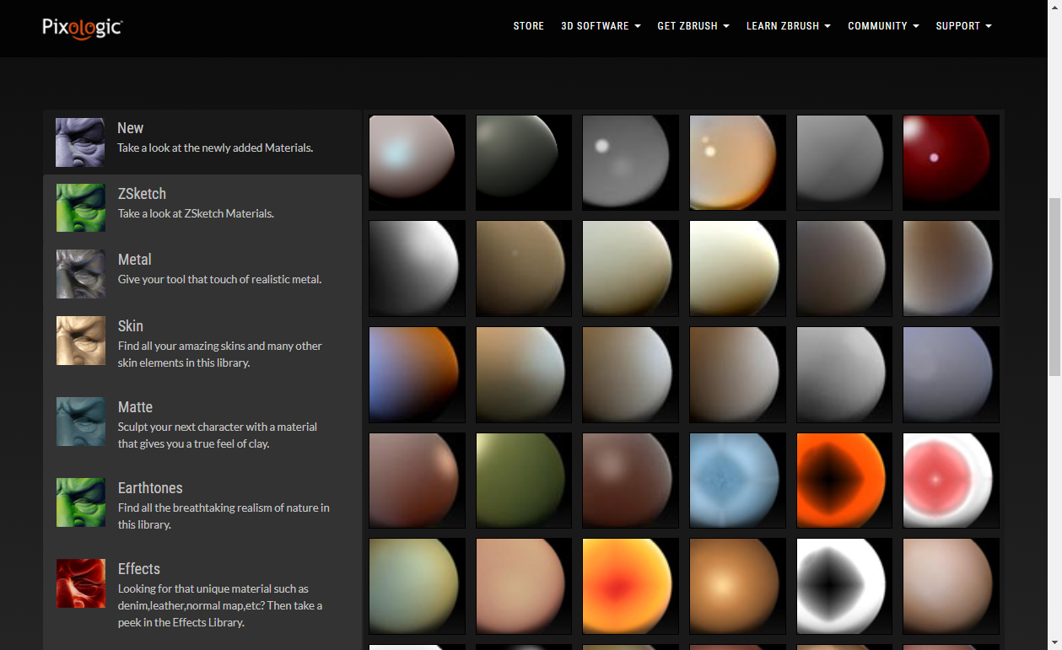Open the gray sphere with two white highlights
The height and width of the screenshot is (650, 1062).
pyautogui.click(x=630, y=163)
